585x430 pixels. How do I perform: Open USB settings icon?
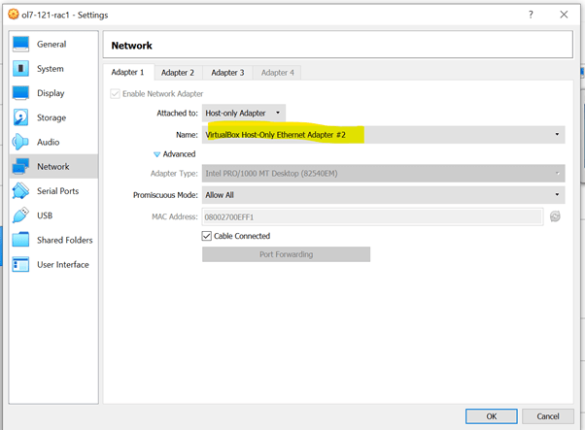(21, 215)
